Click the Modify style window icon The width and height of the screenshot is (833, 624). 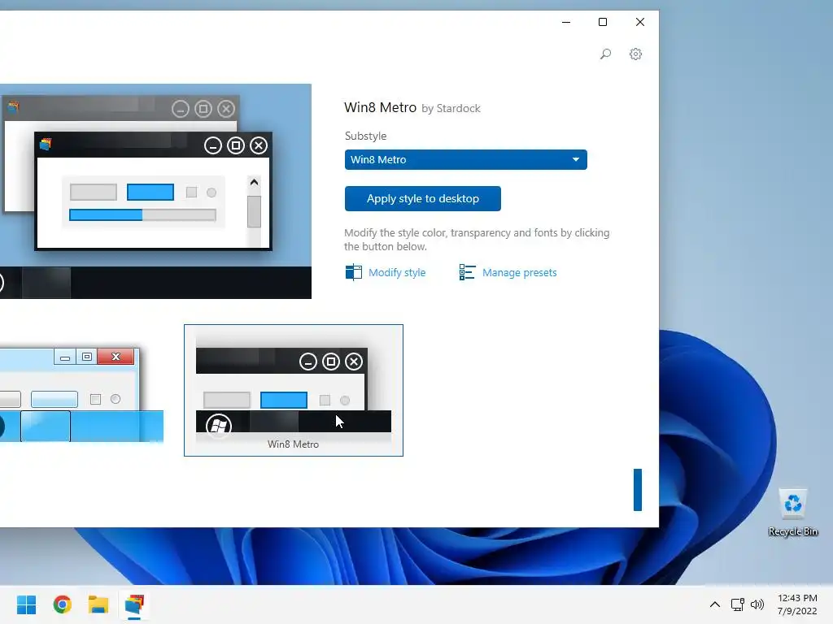coord(353,272)
